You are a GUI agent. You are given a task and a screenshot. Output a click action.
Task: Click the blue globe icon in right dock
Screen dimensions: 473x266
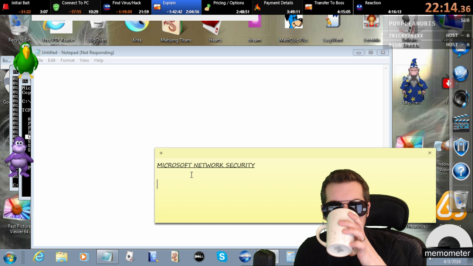click(461, 74)
